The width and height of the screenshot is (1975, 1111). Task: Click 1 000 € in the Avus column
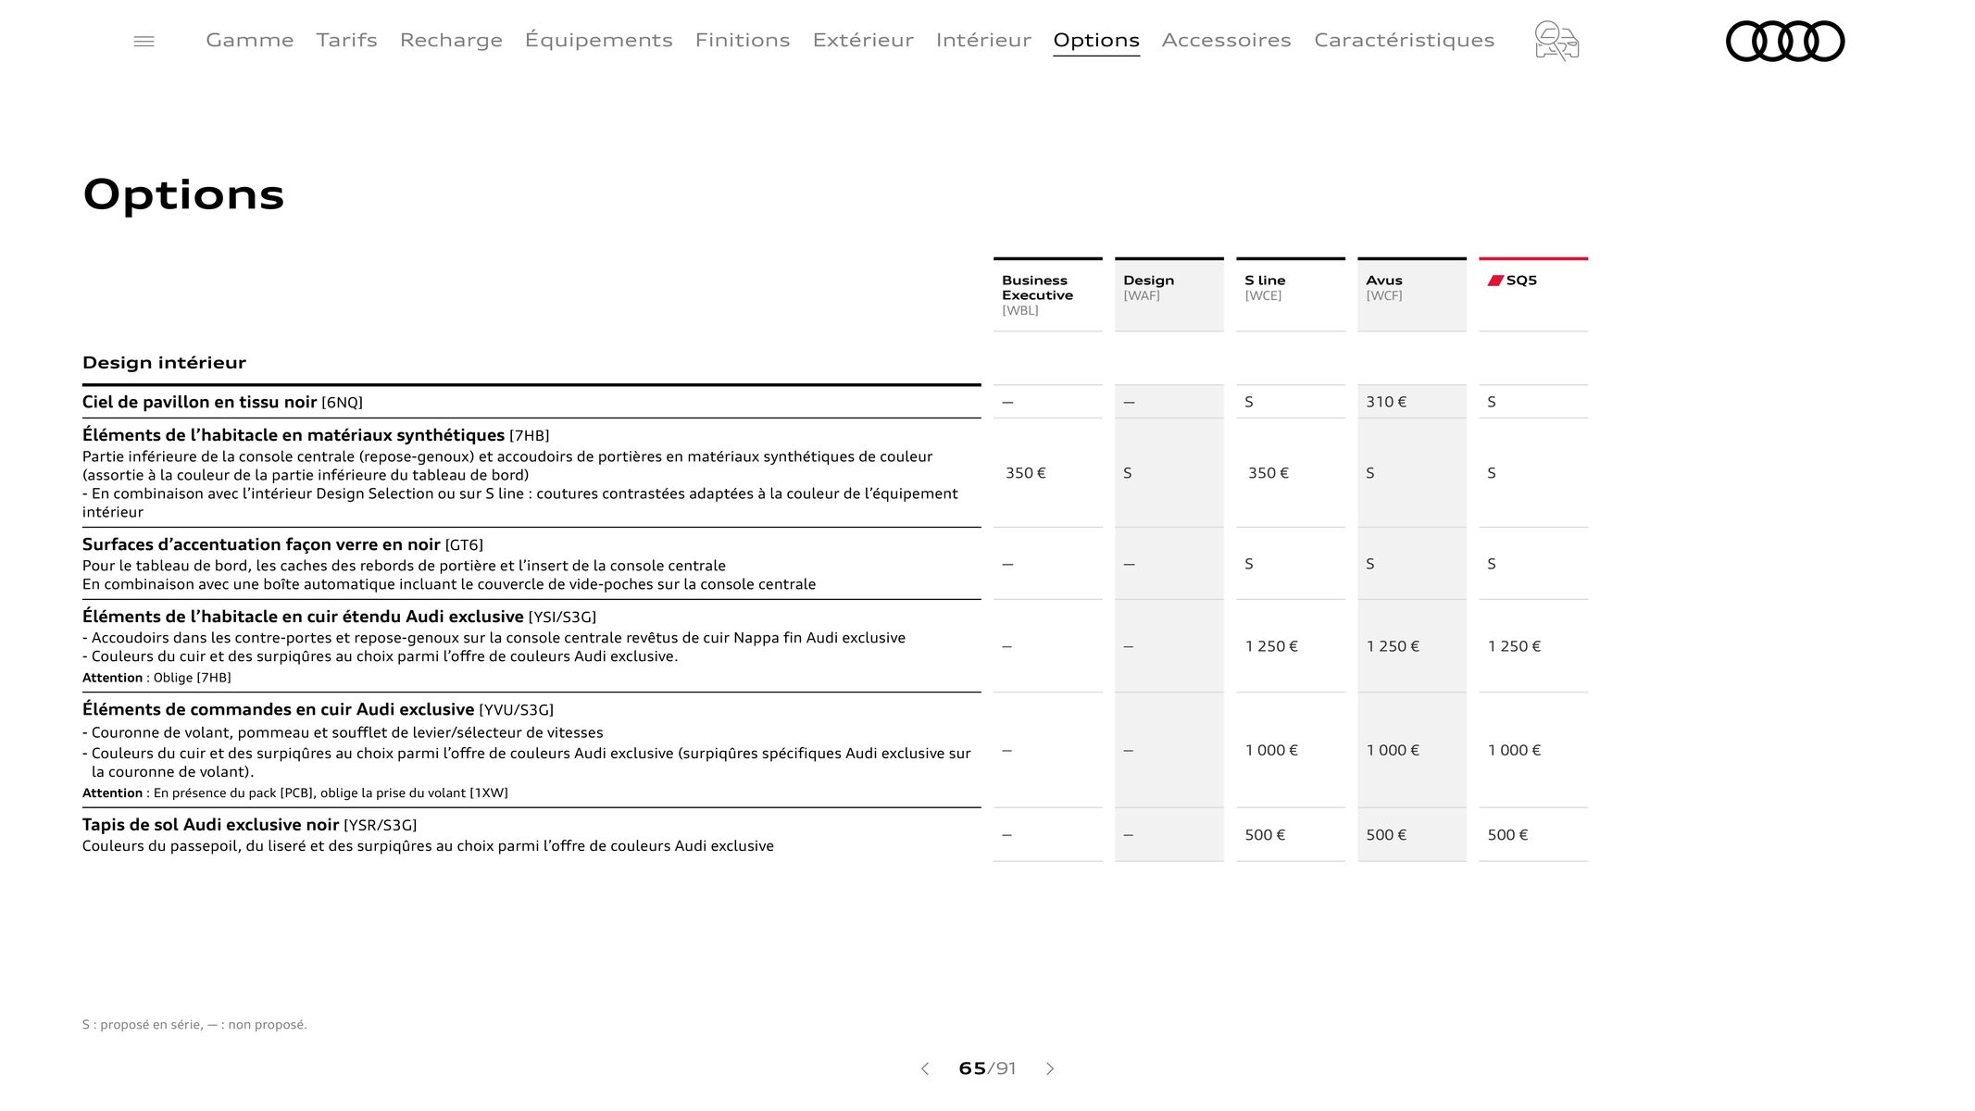[1393, 750]
